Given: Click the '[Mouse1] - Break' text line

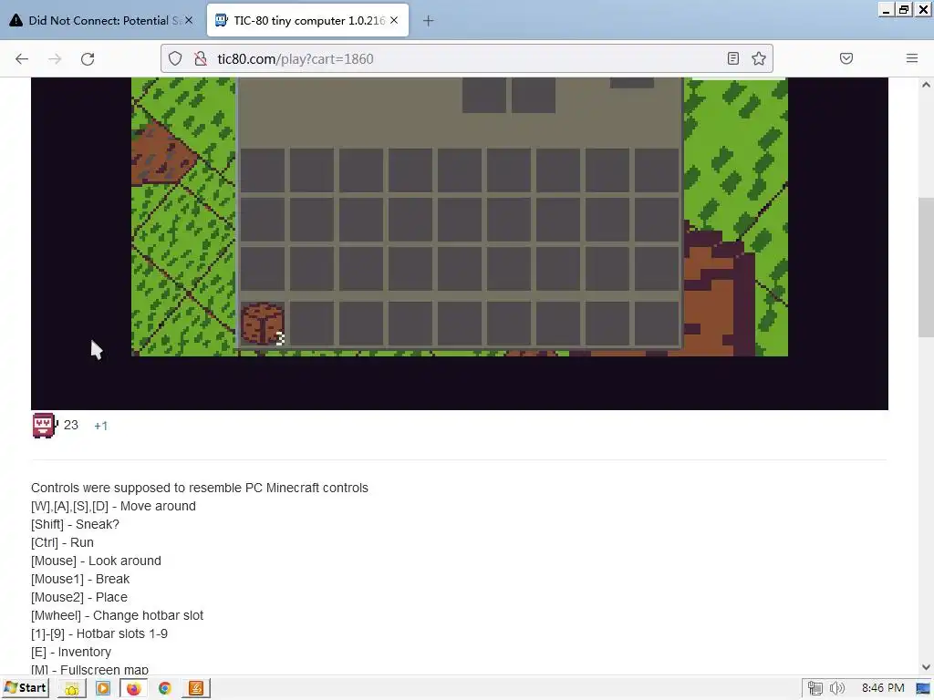Looking at the screenshot, I should pos(80,579).
